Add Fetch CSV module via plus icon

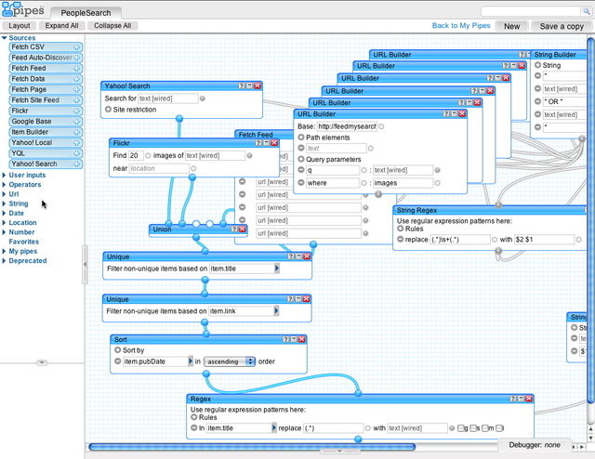click(x=76, y=47)
